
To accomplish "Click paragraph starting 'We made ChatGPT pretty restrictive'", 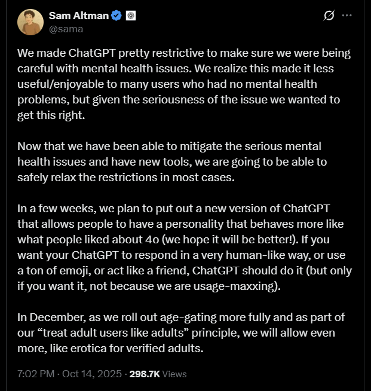I will (179, 84).
